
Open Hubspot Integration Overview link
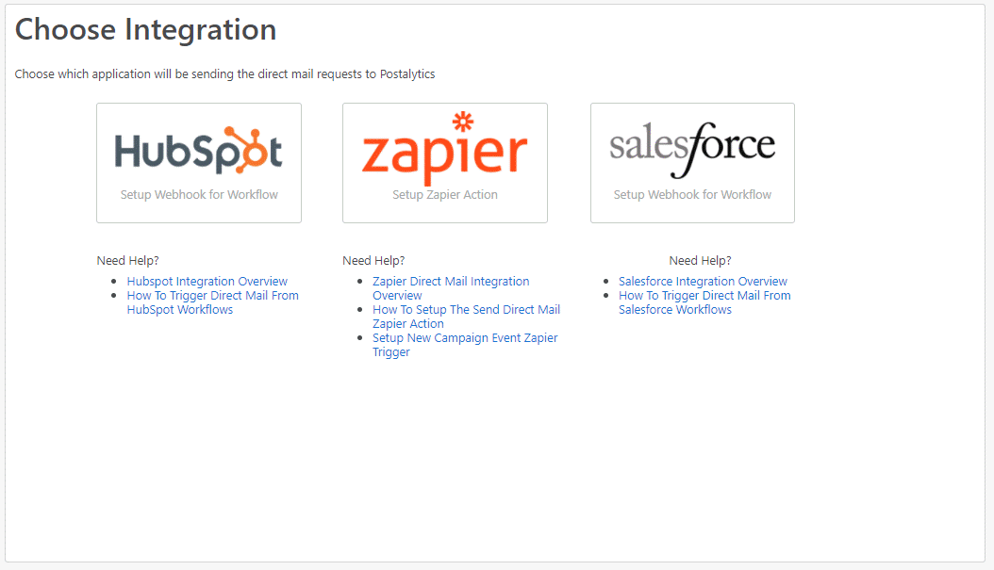[207, 281]
